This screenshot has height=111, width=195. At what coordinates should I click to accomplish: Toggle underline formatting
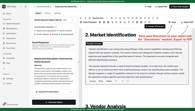[x=120, y=18]
